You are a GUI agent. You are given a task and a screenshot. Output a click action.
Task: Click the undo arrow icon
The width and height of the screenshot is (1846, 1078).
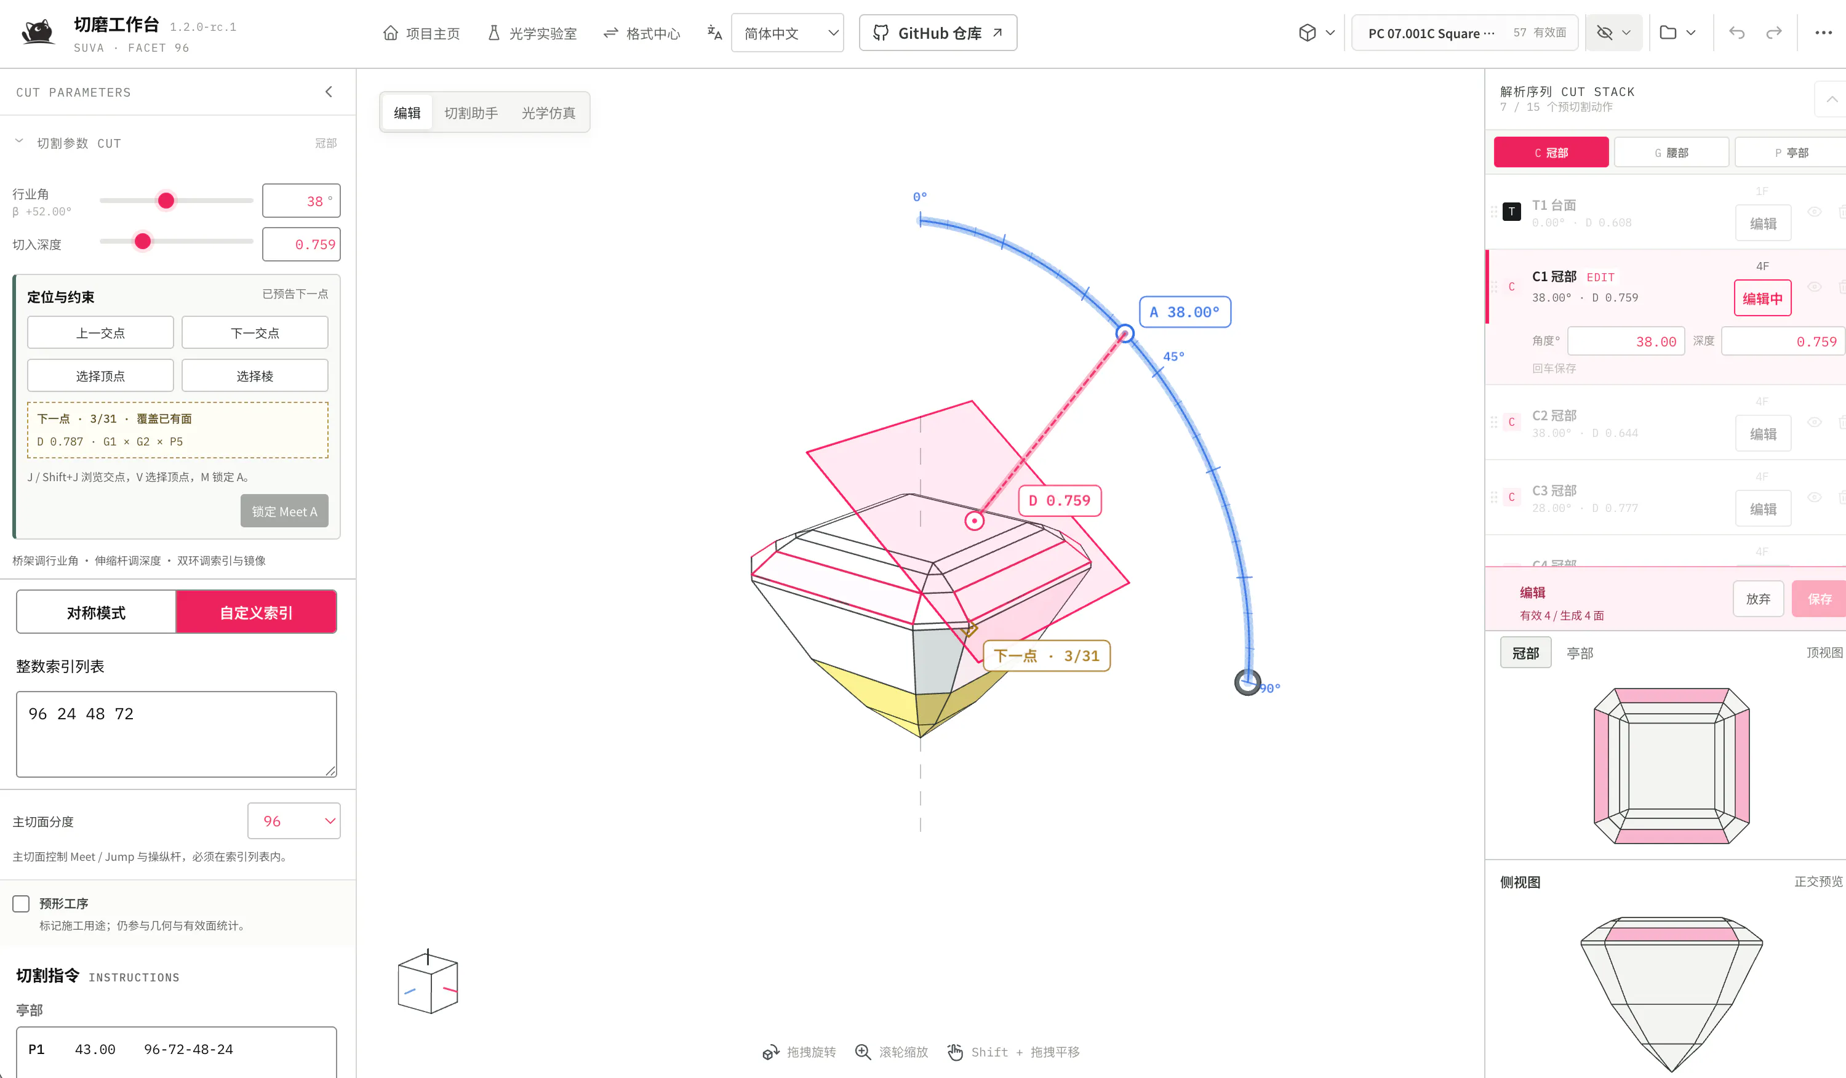(x=1736, y=33)
